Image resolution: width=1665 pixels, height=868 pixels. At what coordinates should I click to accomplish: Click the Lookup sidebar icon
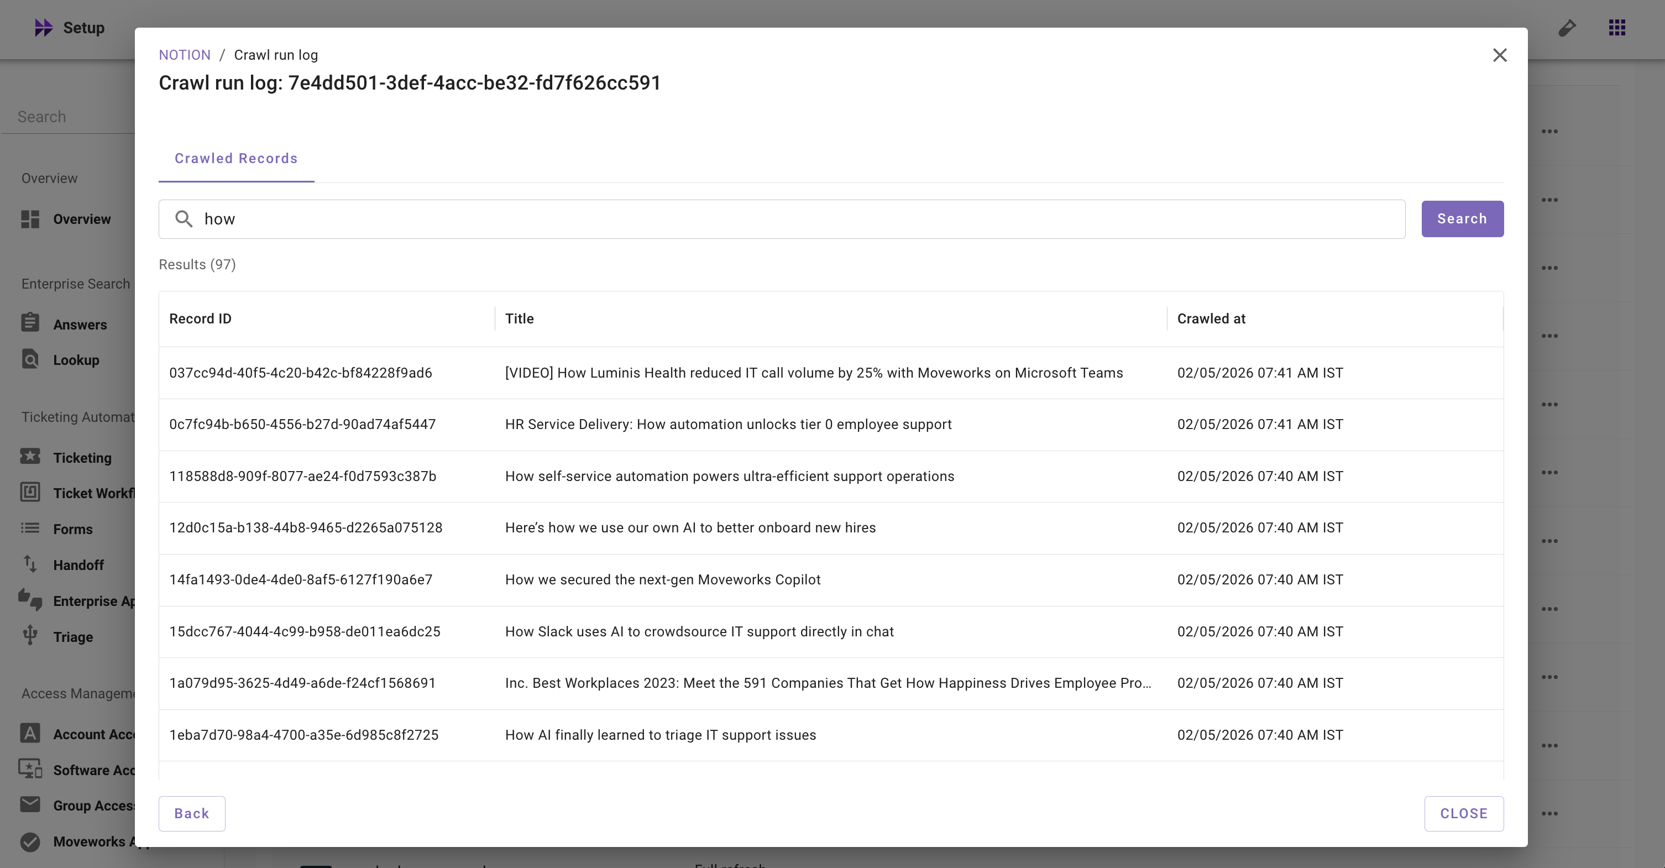(30, 359)
